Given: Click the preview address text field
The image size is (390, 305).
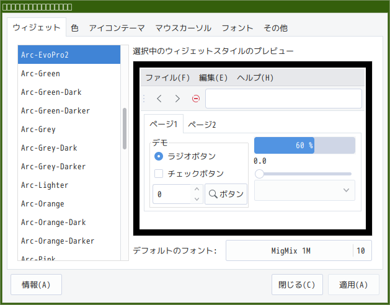Looking at the screenshot, I should [283, 99].
